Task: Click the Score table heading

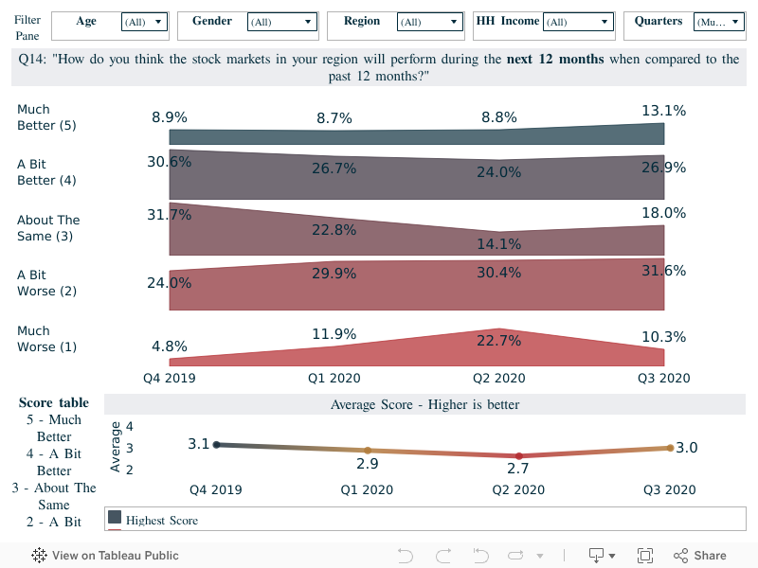Action: tap(54, 402)
